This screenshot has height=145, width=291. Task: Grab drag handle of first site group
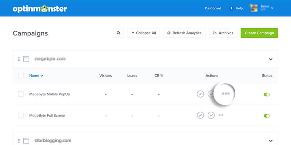19,59
